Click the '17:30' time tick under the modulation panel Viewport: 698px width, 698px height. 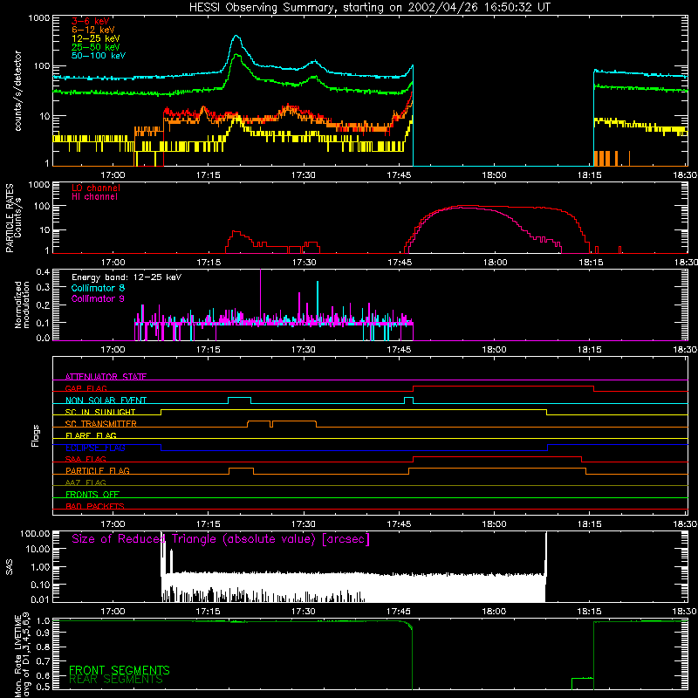[x=304, y=350]
